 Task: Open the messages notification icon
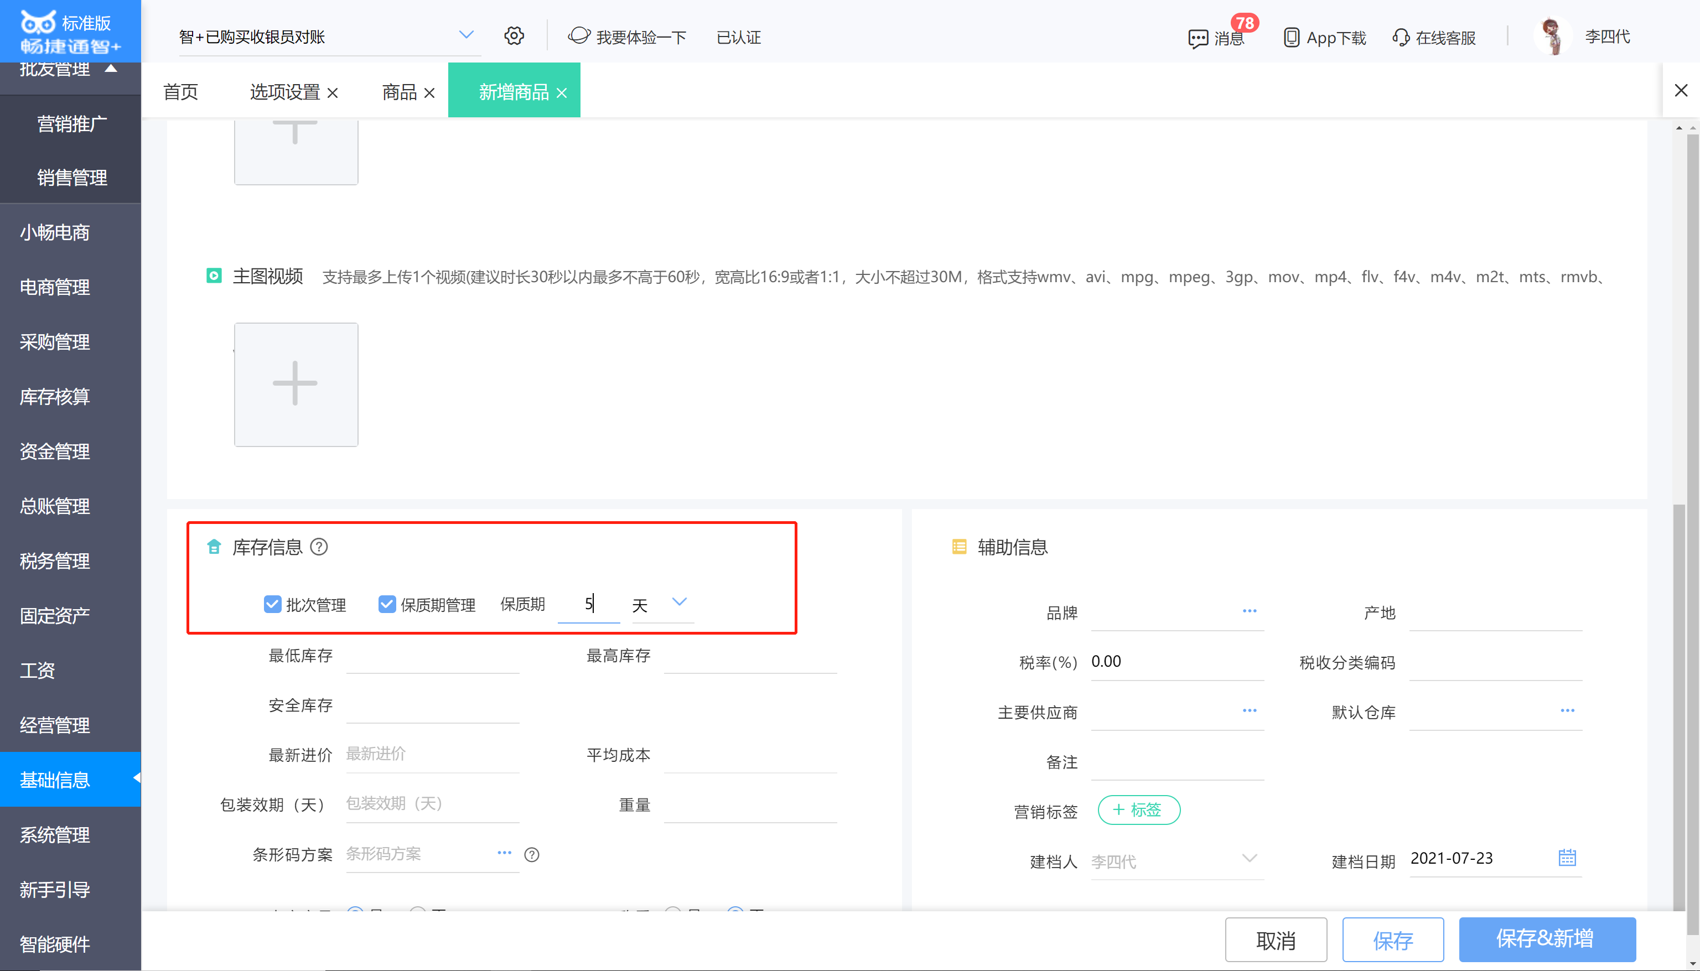[x=1198, y=38]
